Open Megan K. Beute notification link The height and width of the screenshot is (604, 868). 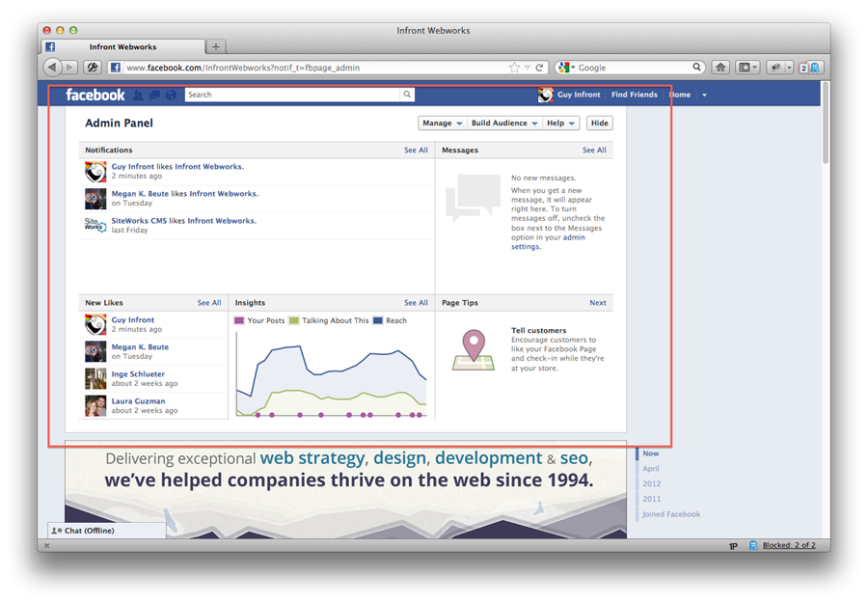(x=140, y=194)
